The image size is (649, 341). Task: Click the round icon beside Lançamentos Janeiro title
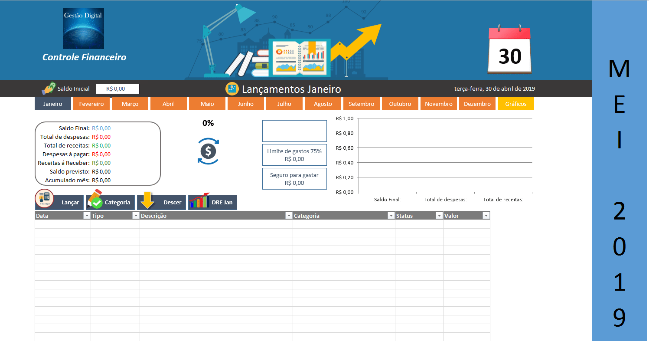click(x=232, y=89)
